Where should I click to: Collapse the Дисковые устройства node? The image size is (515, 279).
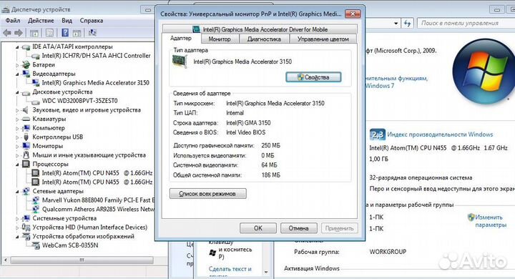[x=17, y=92]
